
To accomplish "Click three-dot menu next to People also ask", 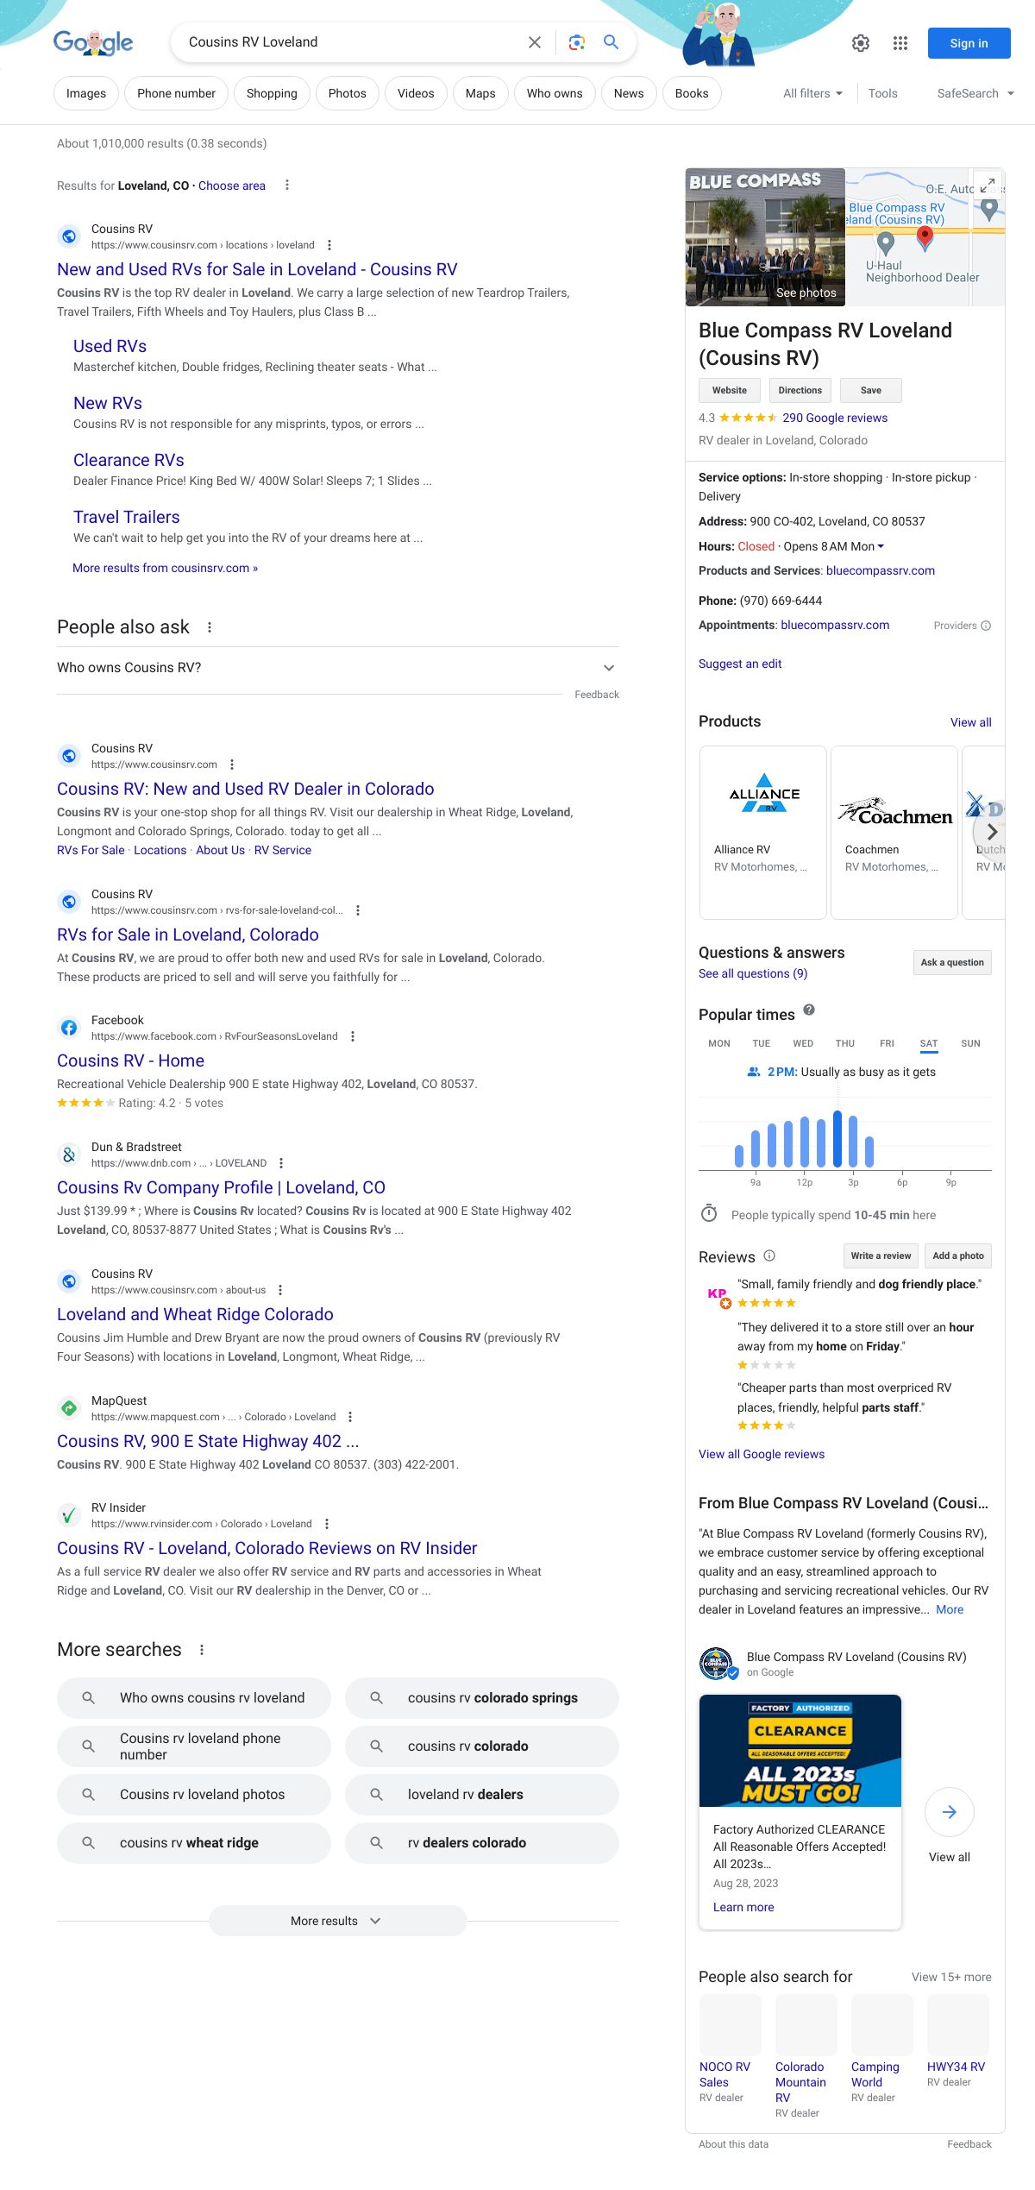I will pyautogui.click(x=210, y=627).
